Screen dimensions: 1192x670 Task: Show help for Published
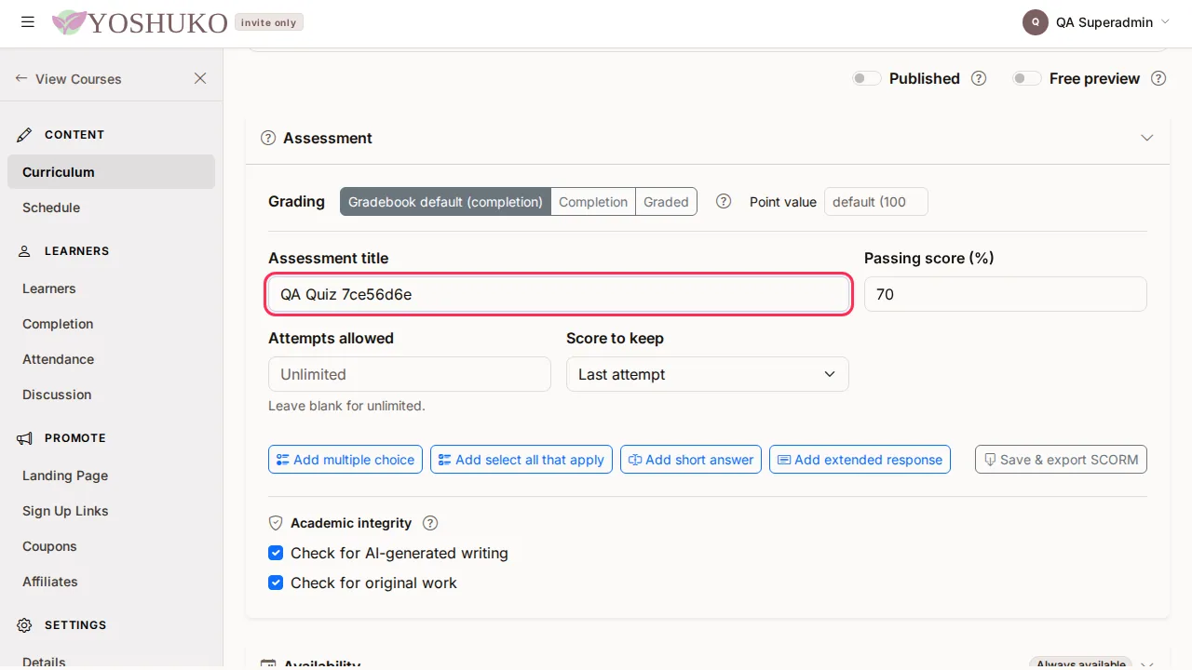[979, 78]
